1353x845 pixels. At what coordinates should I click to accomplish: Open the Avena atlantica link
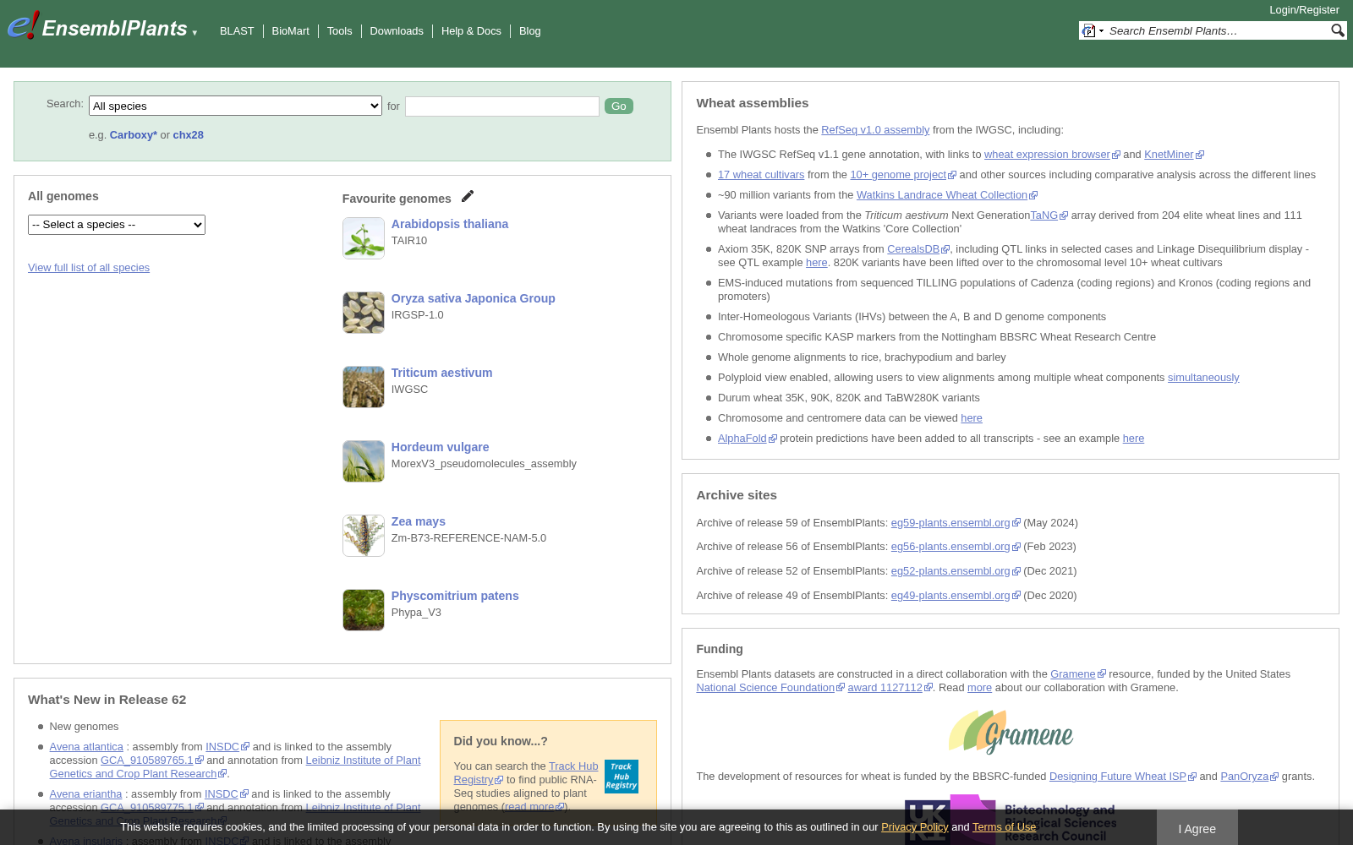pos(86,747)
